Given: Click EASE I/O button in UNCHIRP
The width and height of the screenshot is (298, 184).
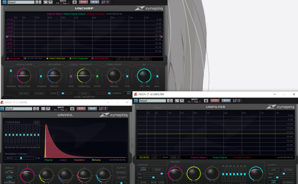Looking at the screenshot, I should point(146,59).
